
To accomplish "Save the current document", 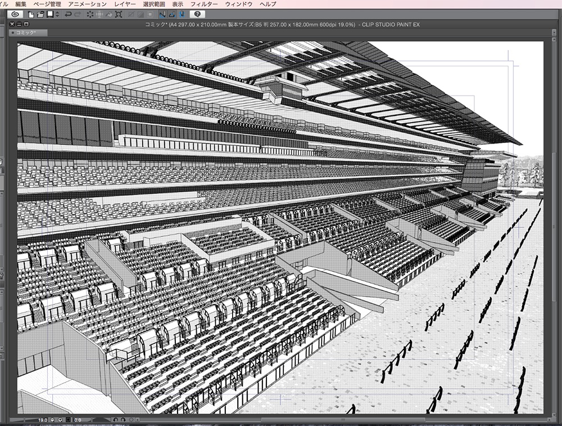I will (50, 15).
